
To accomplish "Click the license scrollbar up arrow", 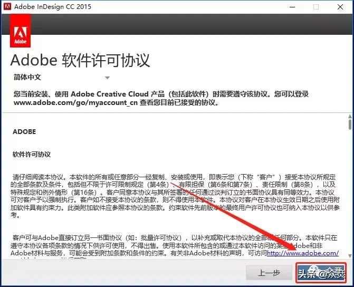I will click(x=350, y=116).
